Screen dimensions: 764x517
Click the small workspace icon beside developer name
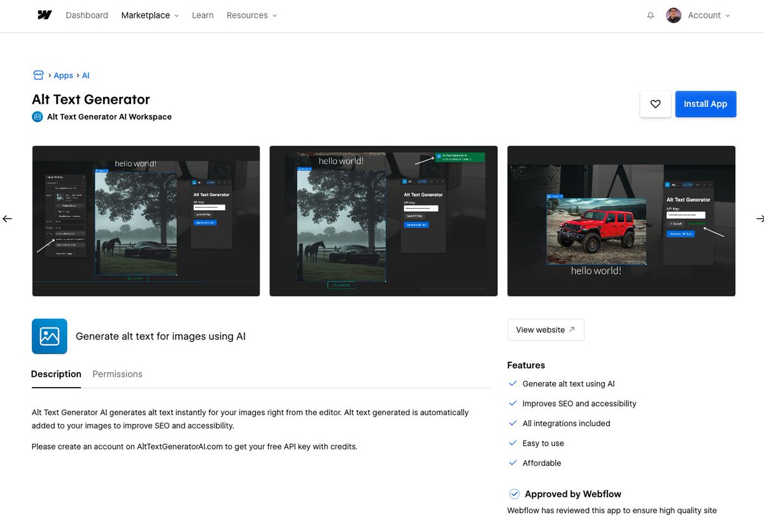click(37, 117)
